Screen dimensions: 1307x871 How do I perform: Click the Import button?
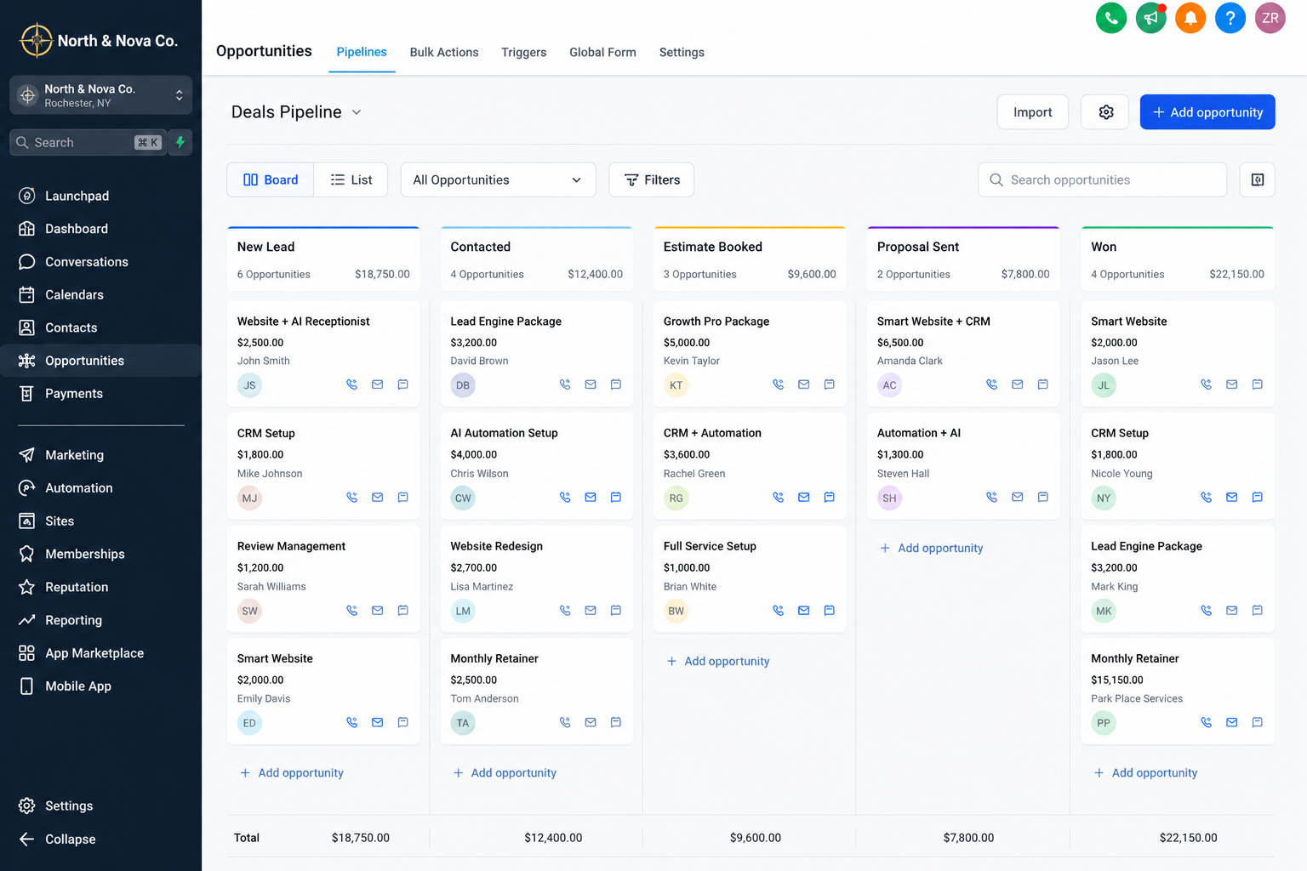click(x=1032, y=112)
